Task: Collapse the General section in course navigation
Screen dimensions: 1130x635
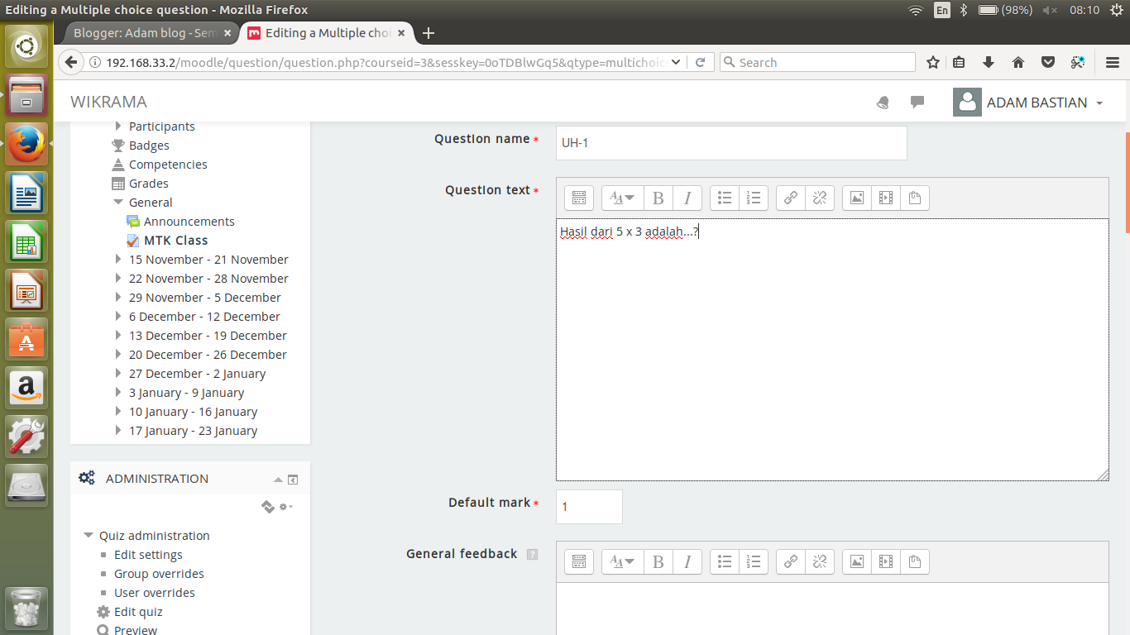Action: (x=117, y=202)
